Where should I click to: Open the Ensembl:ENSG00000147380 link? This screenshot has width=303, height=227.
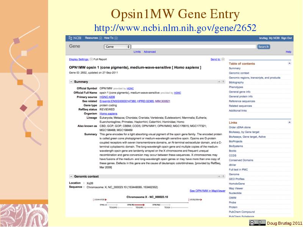coord(118,101)
